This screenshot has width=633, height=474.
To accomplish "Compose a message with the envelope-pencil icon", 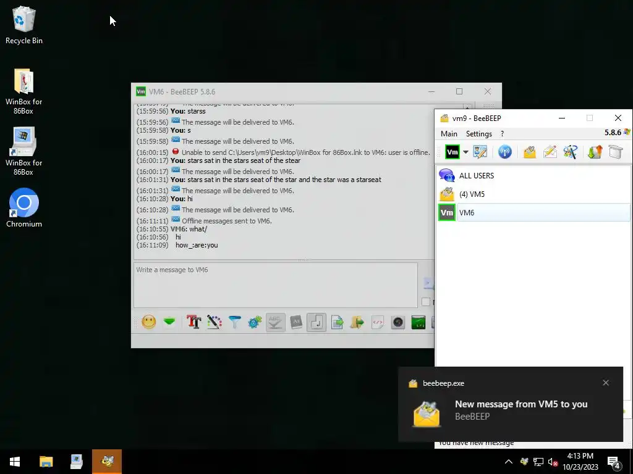I will 550,152.
